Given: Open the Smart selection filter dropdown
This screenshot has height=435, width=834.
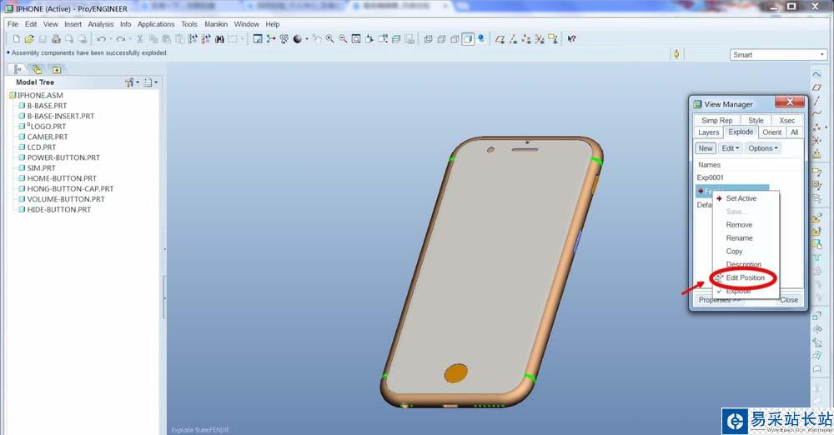Looking at the screenshot, I should [777, 55].
